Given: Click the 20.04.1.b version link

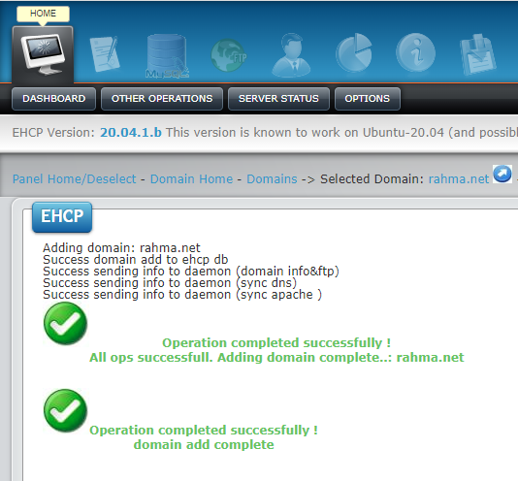Looking at the screenshot, I should click(131, 133).
